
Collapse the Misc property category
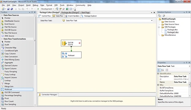(x=158, y=85)
